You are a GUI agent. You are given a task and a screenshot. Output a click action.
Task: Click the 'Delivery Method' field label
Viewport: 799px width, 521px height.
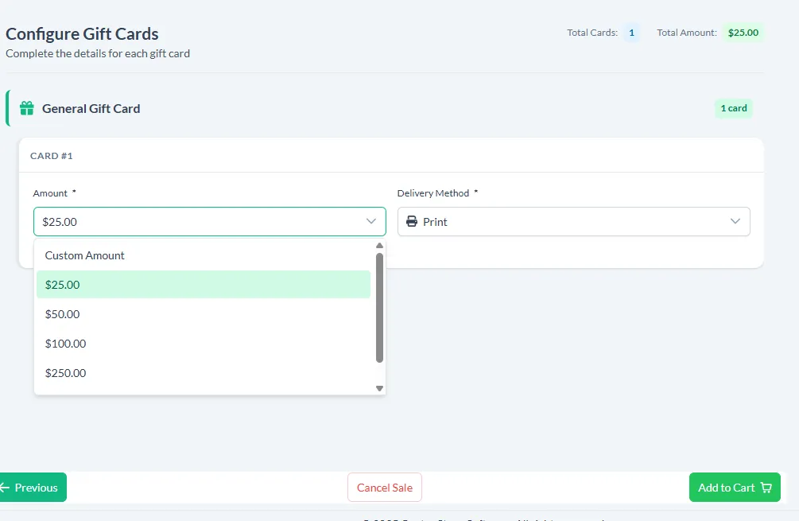tap(433, 193)
